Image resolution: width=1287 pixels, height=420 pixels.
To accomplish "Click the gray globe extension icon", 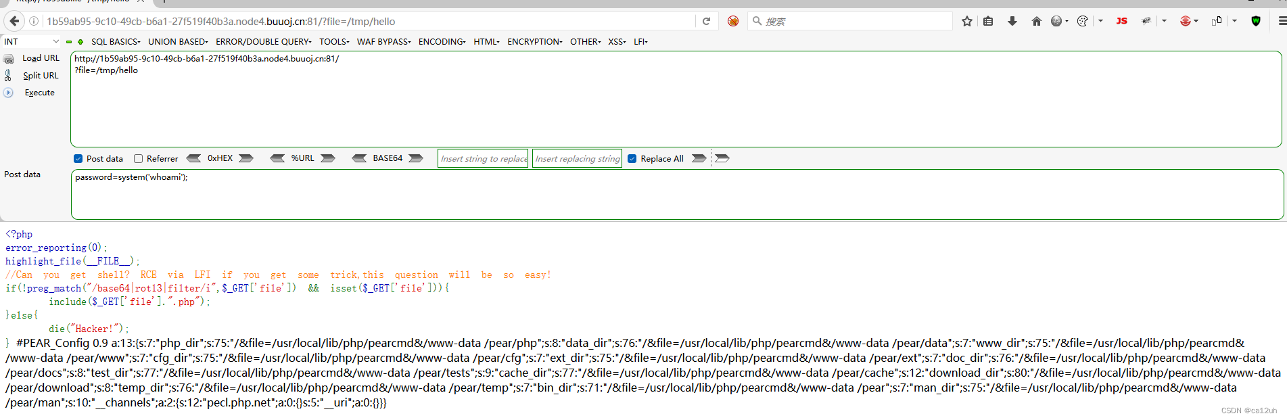I will click(x=1056, y=21).
